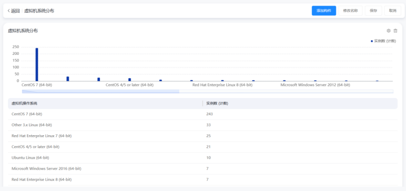Go back via 返回 link
Screen dimensions: 406x191
pos(15,11)
